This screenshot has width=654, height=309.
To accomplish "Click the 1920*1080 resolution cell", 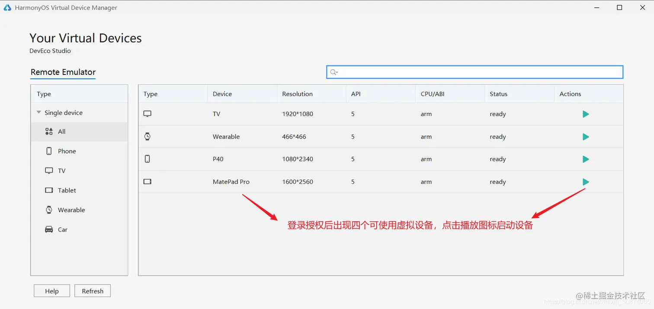I will [x=298, y=114].
